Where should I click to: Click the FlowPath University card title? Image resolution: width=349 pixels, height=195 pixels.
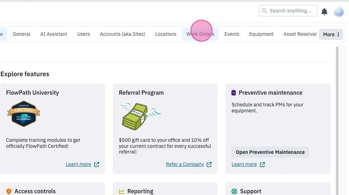pos(33,93)
